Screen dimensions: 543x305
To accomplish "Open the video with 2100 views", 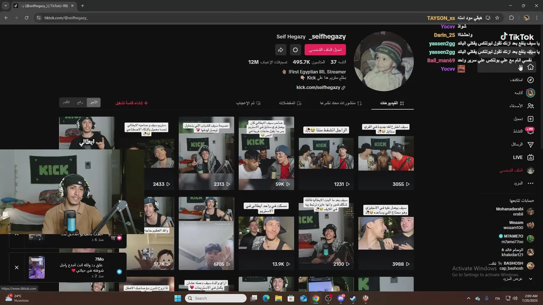I will 326,233.
